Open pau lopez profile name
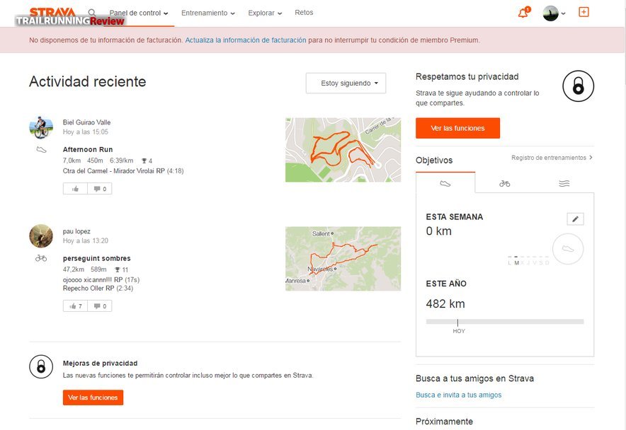This screenshot has width=626, height=430. 76,231
